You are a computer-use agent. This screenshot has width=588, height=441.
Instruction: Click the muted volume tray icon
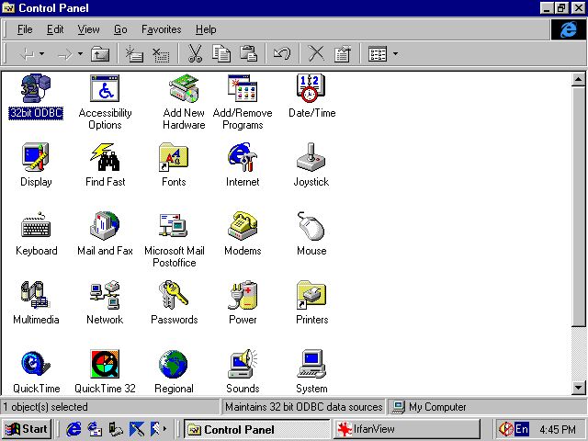pyautogui.click(x=506, y=429)
